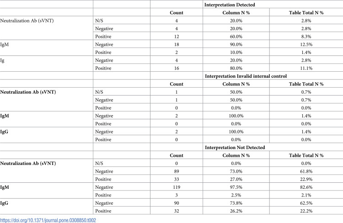The width and height of the screenshot is (343, 223).
Task: Select the count cell showing 16
Action: click(x=177, y=68)
